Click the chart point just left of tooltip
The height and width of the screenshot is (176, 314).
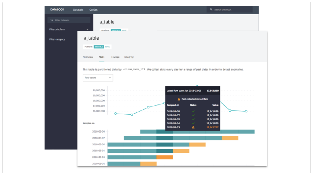[x=164, y=103]
